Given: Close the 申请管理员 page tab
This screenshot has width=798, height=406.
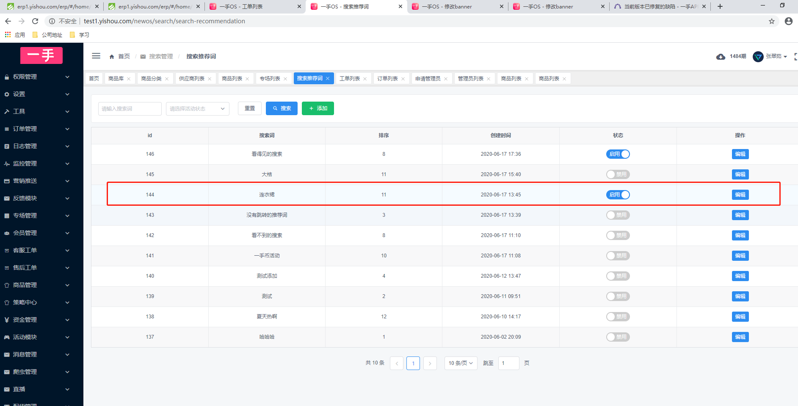Looking at the screenshot, I should [x=446, y=79].
